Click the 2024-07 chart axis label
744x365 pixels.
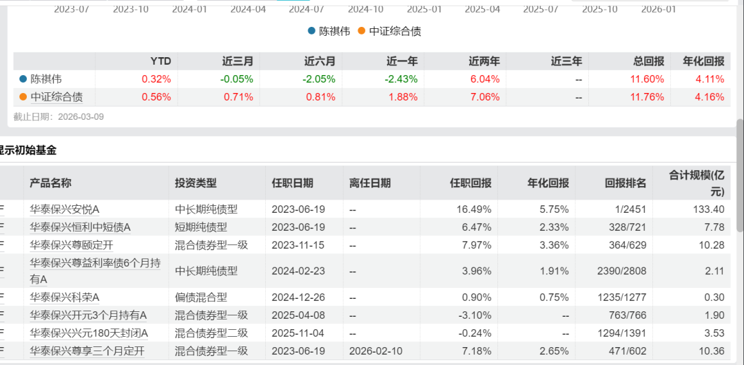pos(306,9)
